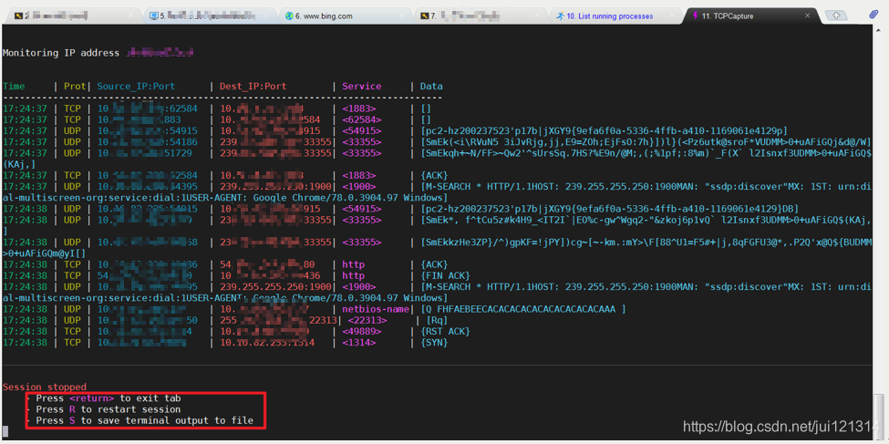The image size is (889, 444).
Task: Click the 'Data' column header
Action: pos(431,87)
